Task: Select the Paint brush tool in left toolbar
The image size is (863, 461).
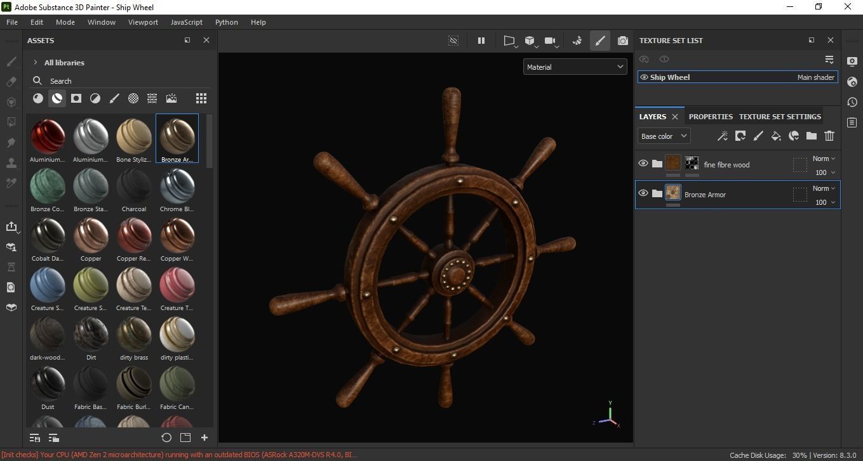Action: [11, 62]
